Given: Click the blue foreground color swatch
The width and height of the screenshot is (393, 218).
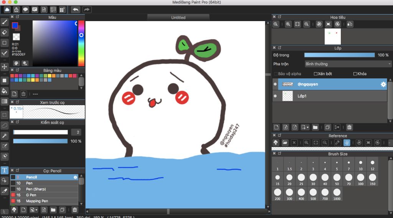Looking at the screenshot, I should click(x=15, y=25).
